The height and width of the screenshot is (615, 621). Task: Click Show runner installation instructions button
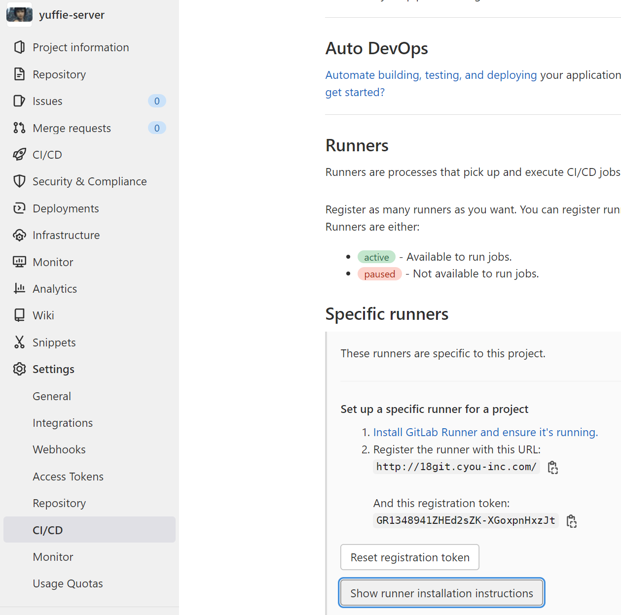point(442,593)
